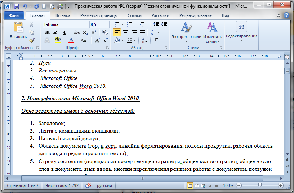Open borders dropdown arrow

(135, 40)
